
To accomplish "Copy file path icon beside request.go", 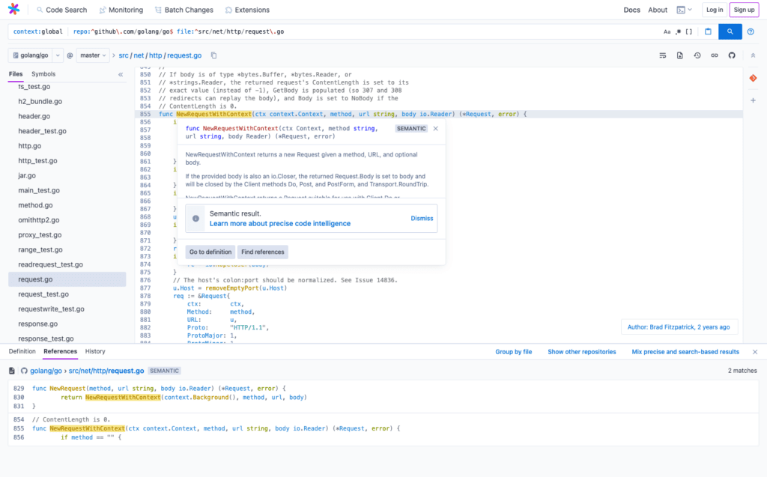I will (x=213, y=55).
